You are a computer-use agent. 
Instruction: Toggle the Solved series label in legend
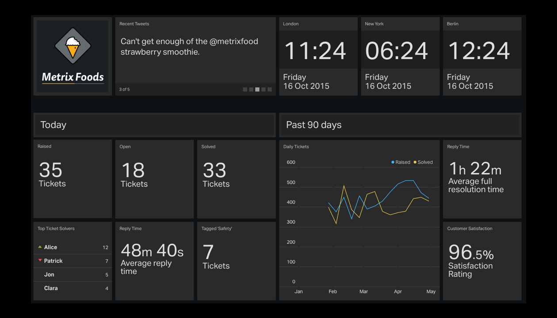tap(425, 162)
